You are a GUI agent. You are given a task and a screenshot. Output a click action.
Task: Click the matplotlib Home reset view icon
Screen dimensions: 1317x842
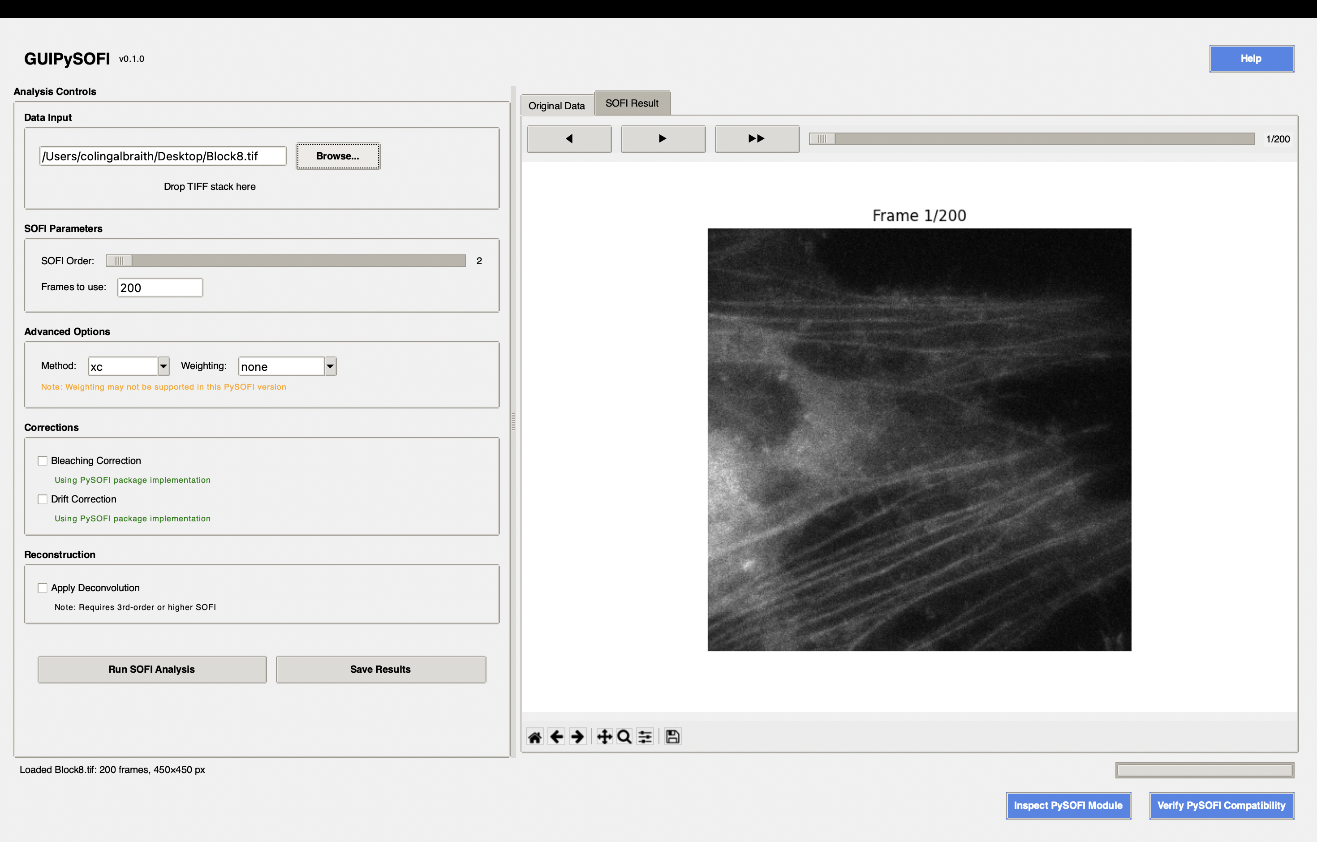click(x=534, y=737)
